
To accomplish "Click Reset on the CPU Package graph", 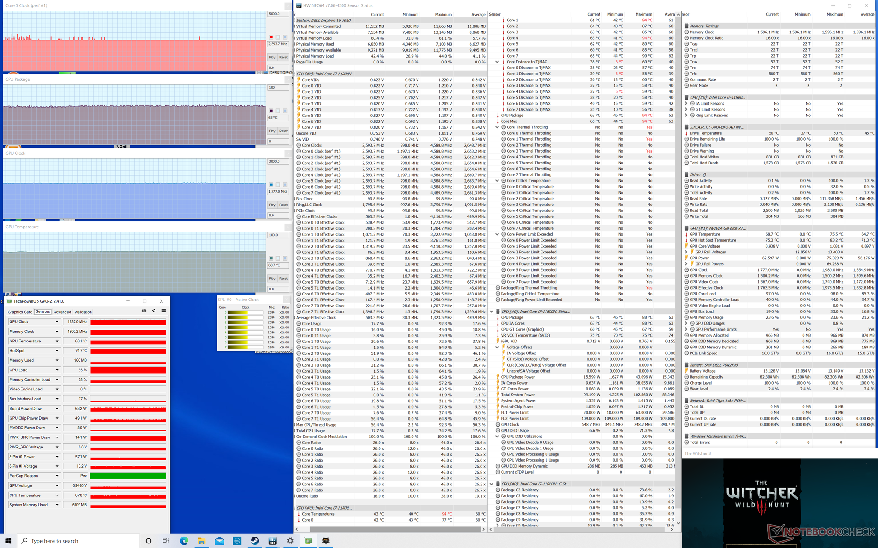I will [284, 131].
